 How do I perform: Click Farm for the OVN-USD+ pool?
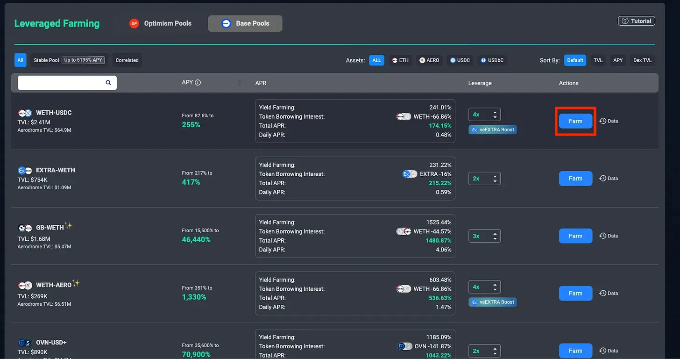(575, 351)
